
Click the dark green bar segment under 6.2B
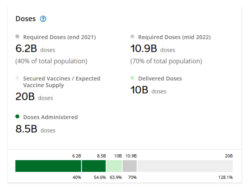[48, 166]
